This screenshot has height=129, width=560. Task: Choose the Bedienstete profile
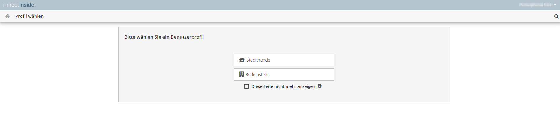point(284,75)
